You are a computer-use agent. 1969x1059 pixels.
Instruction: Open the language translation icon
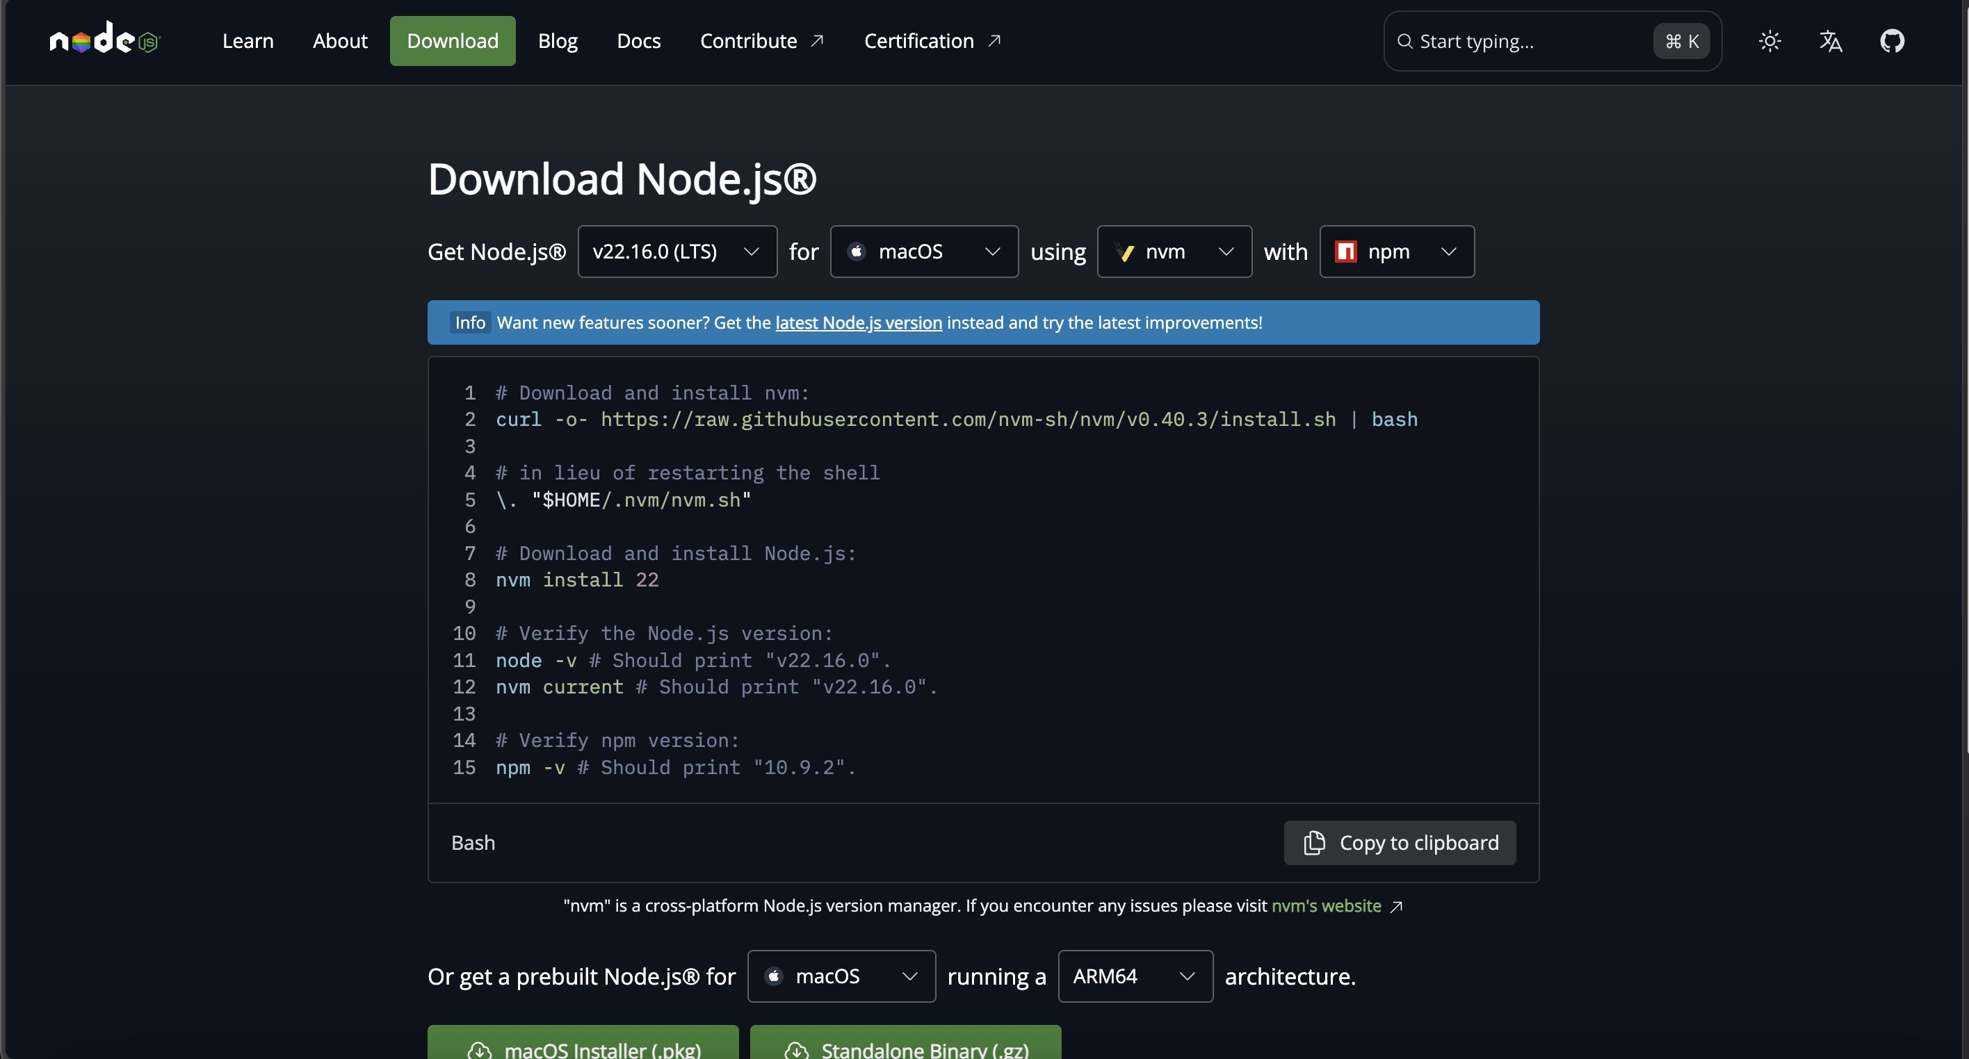click(x=1831, y=41)
